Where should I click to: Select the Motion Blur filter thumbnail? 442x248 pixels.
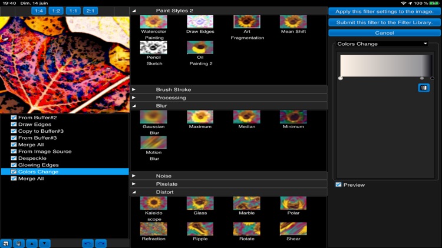pos(154,143)
